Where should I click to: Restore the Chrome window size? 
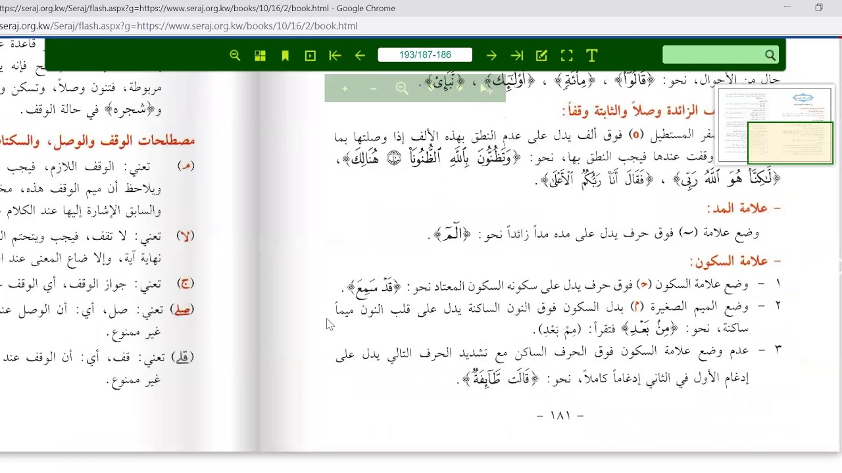click(819, 8)
